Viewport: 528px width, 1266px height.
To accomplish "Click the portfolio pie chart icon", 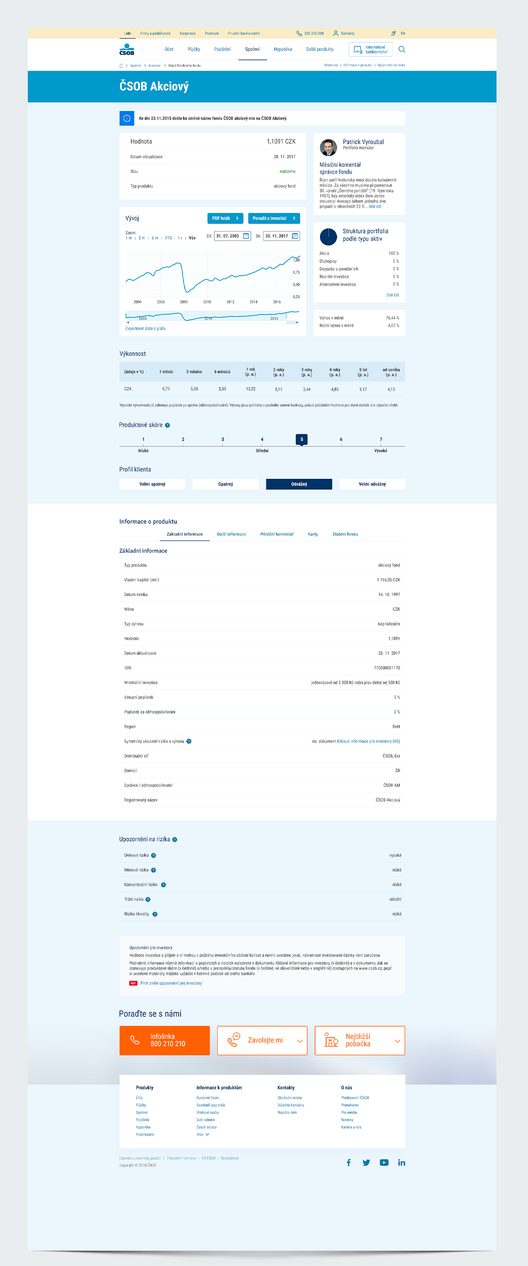I will tap(328, 237).
